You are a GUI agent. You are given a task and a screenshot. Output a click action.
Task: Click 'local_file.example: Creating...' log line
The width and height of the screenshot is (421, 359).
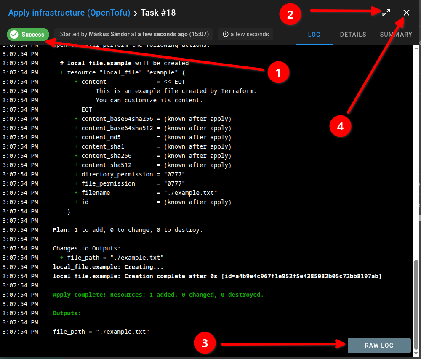click(x=108, y=267)
